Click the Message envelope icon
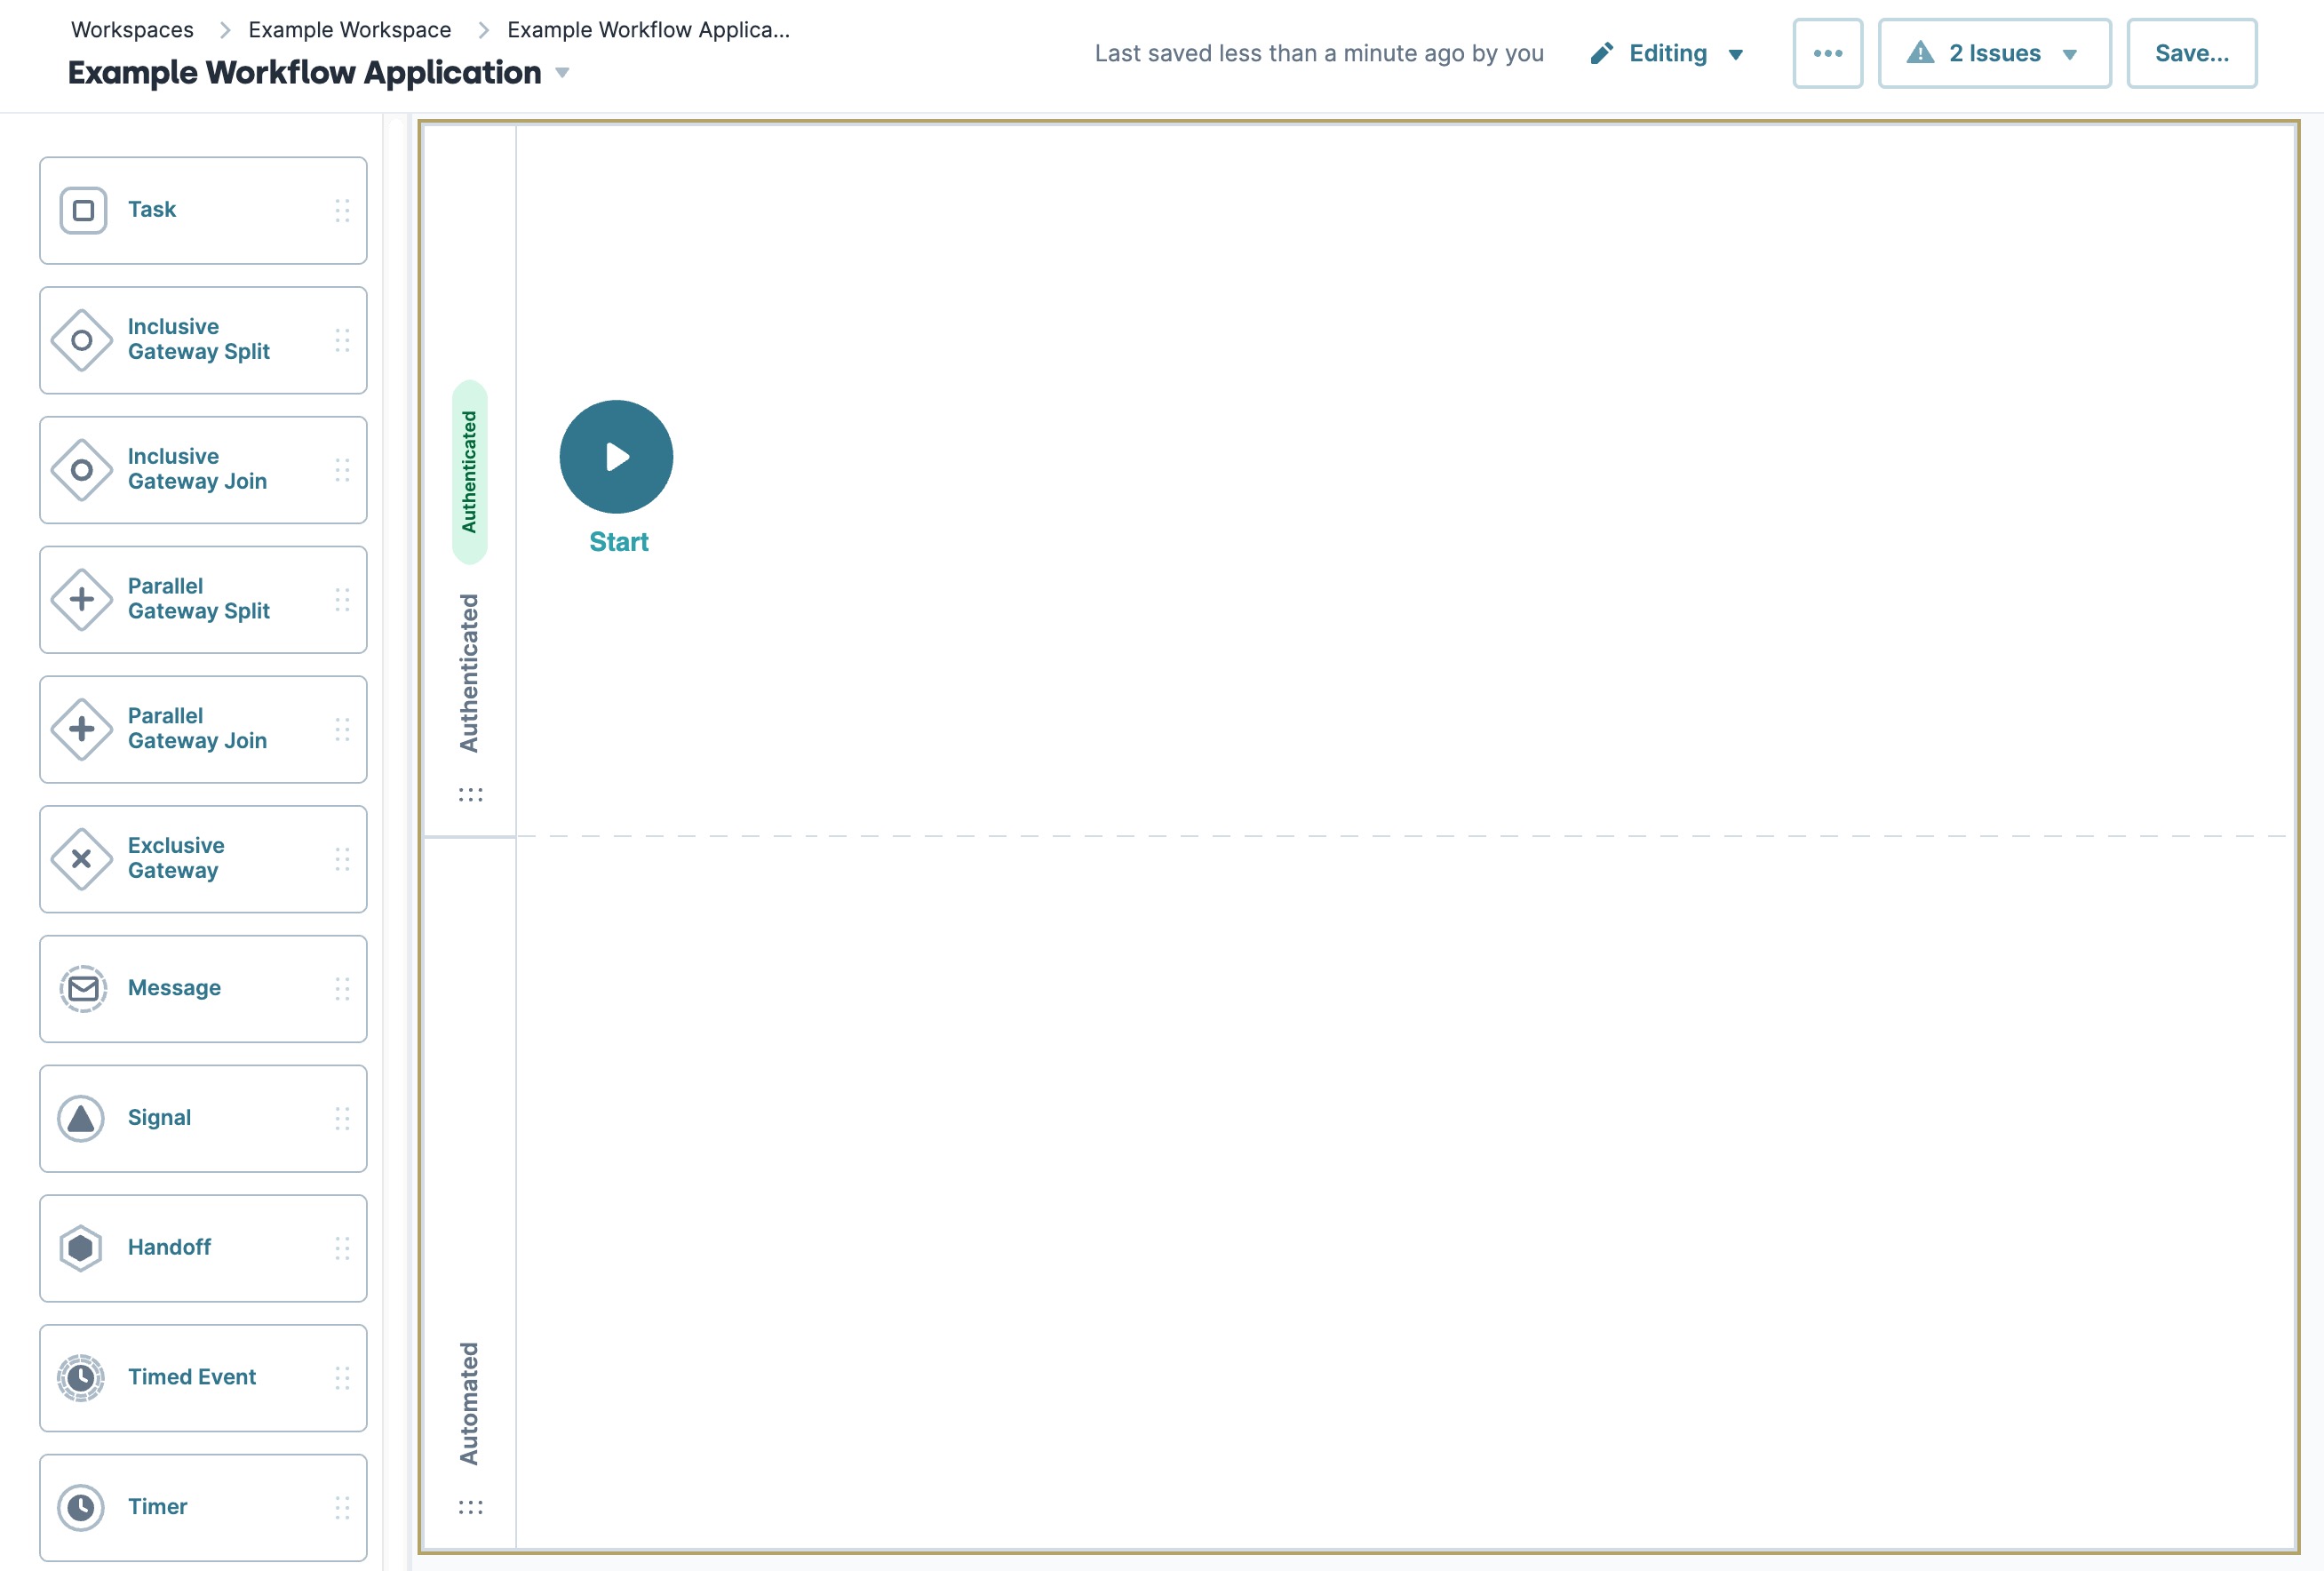The image size is (2324, 1571). coord(83,989)
